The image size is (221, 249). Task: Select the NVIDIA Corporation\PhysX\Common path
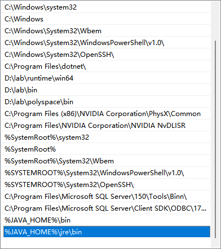pyautogui.click(x=106, y=113)
